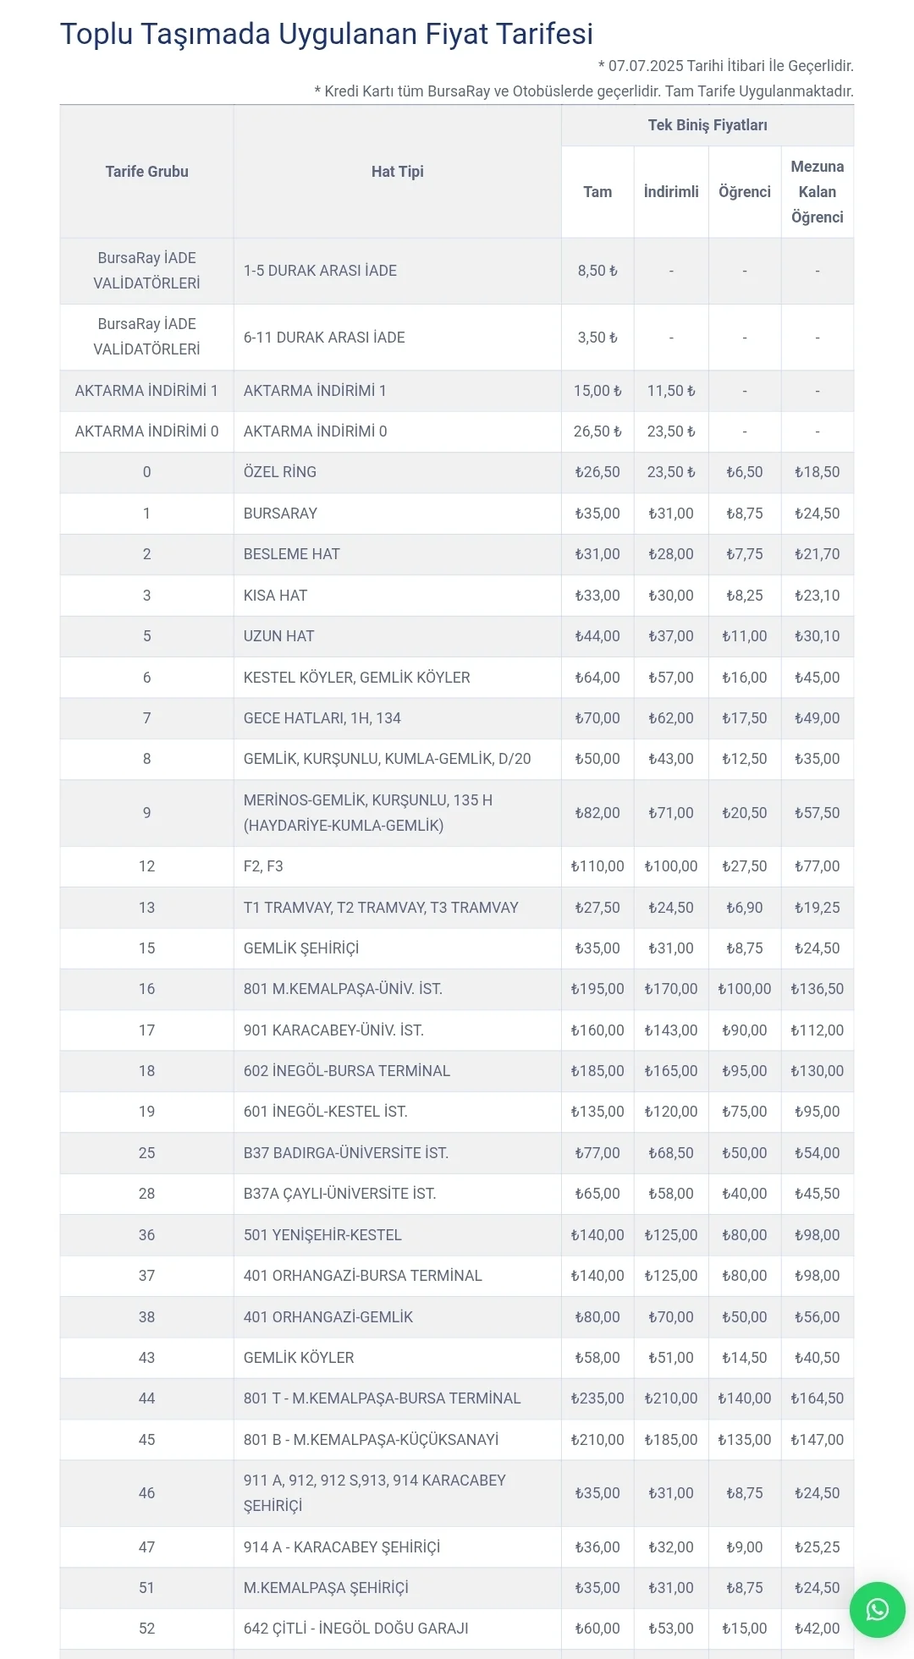Click the Tarife Grubu column header
The height and width of the screenshot is (1659, 914).
point(146,172)
